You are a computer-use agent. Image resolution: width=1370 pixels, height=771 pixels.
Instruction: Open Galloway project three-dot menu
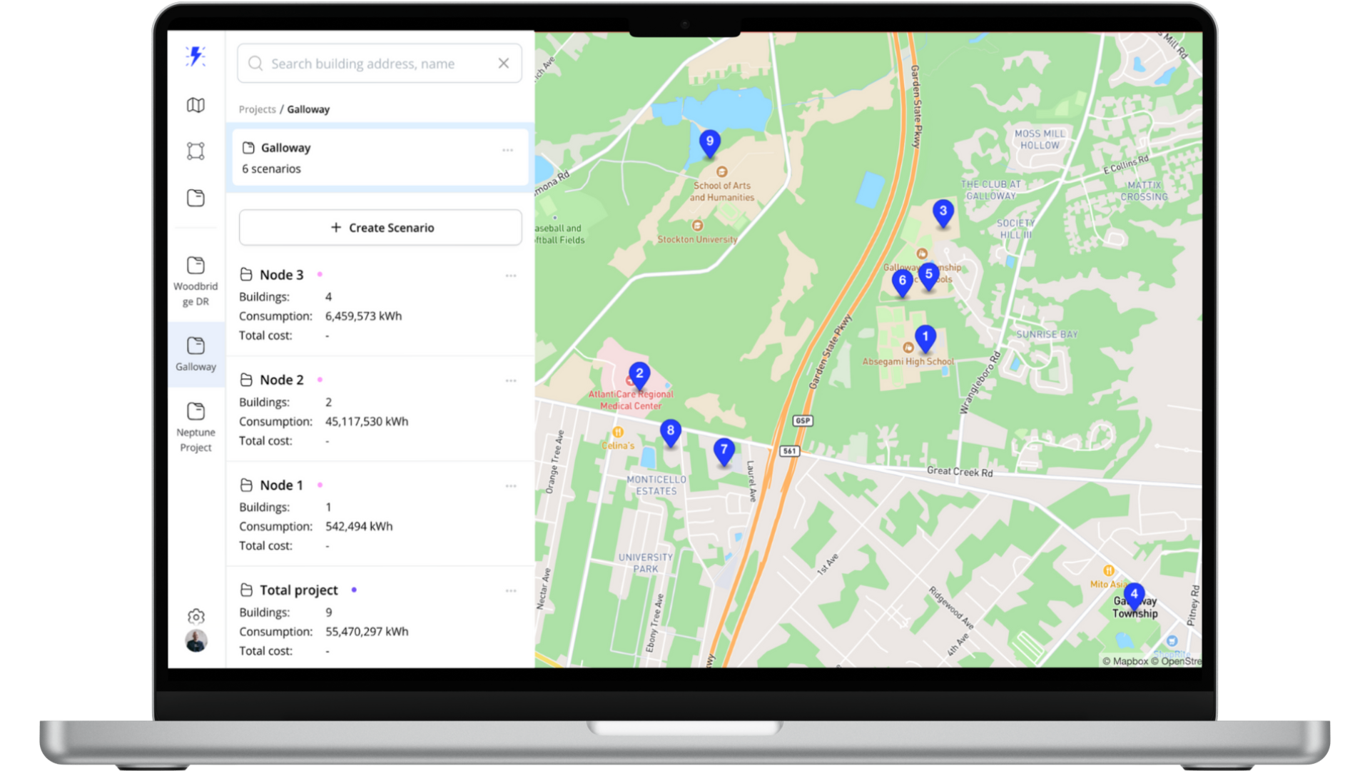[x=507, y=150]
